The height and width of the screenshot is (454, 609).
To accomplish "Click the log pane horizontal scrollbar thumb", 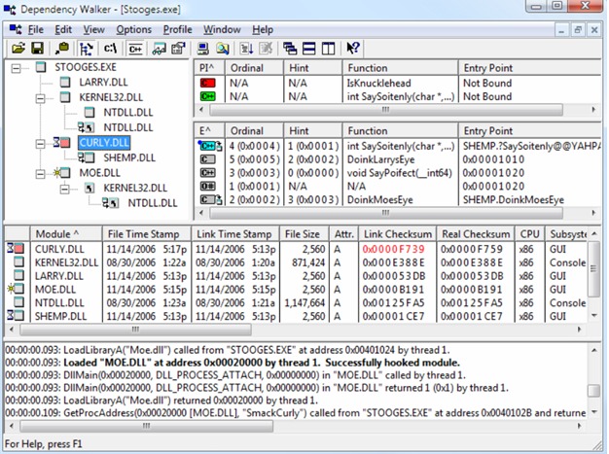I will 146,426.
